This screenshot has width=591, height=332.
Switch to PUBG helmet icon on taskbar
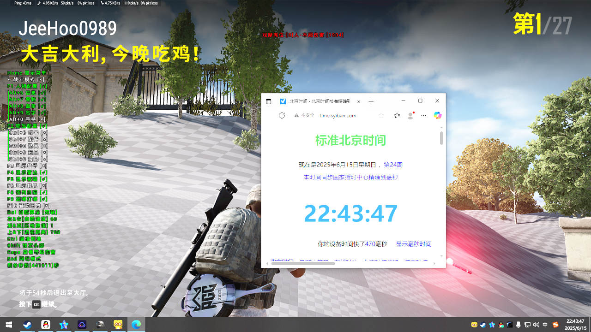100,325
